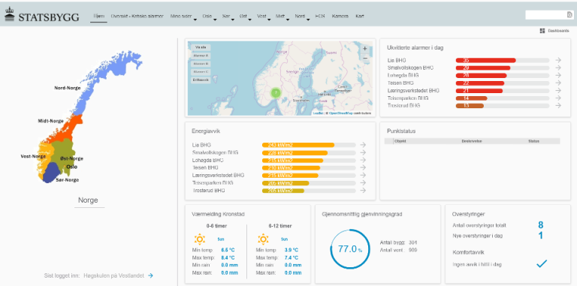Zoom out on the map with minus

pos(364,58)
